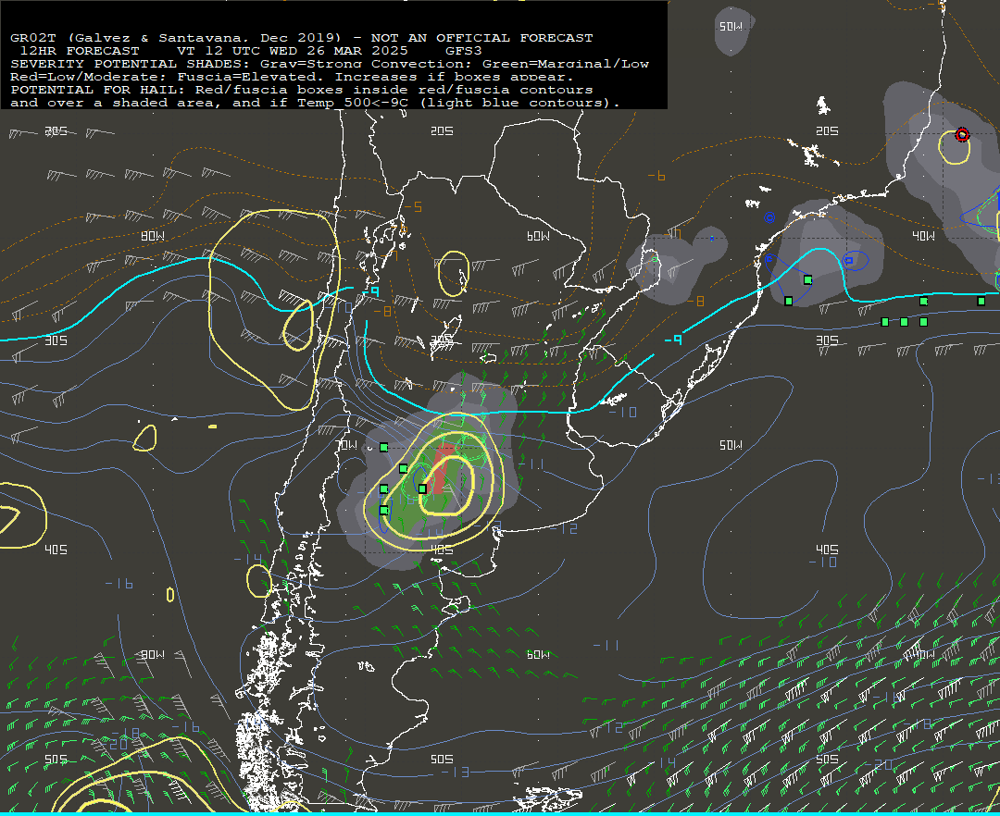Viewport: 1000px width, 816px height.
Task: Click the small blue circle marker inland Brazil
Action: 769,217
